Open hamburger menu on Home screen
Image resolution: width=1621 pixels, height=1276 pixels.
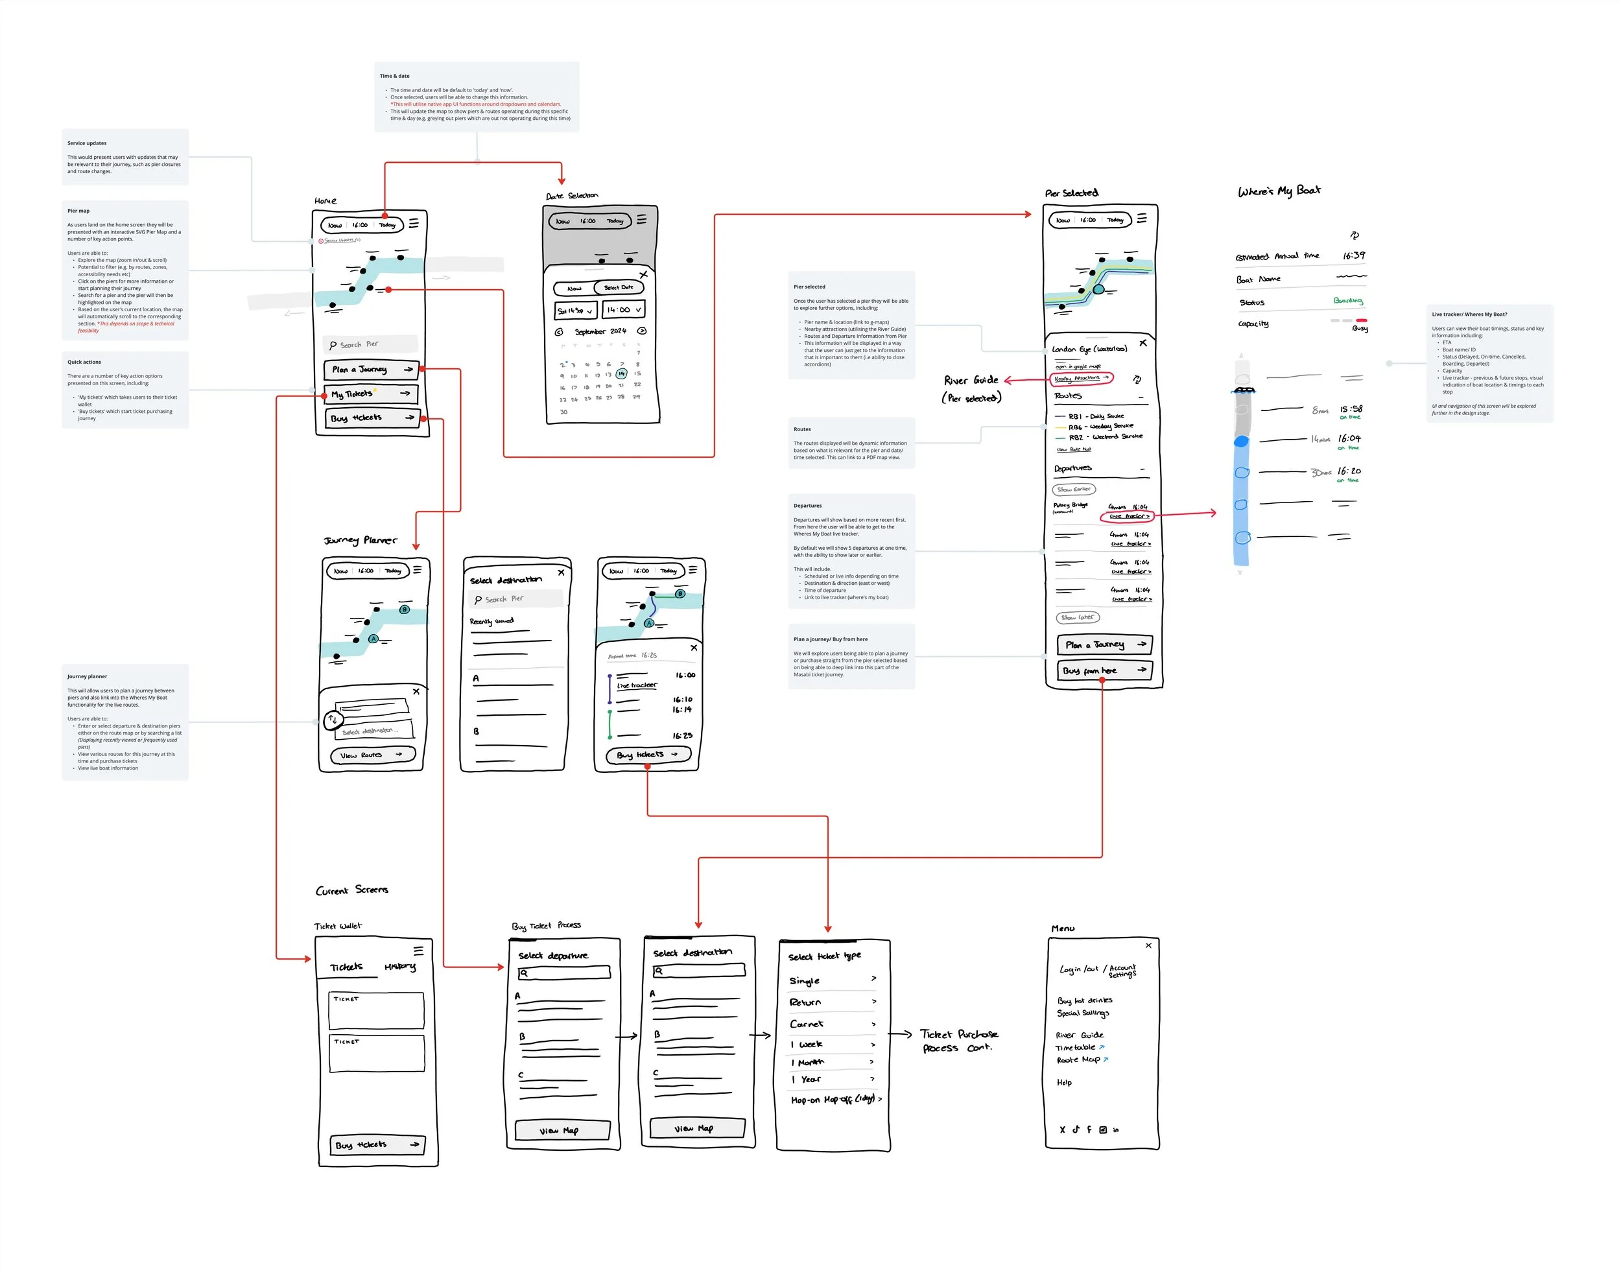tap(413, 224)
